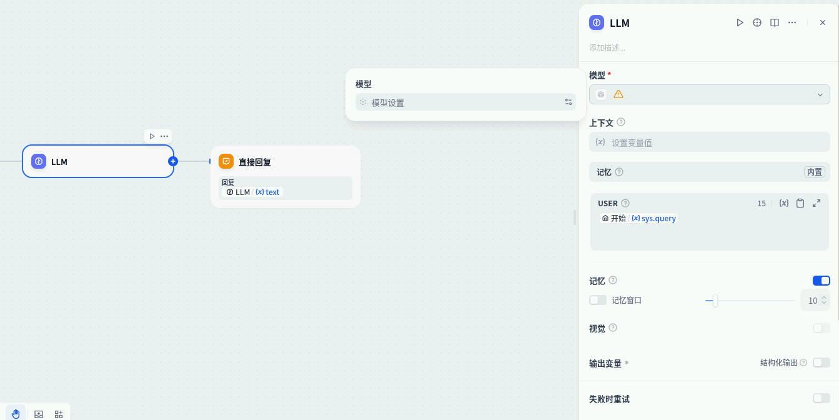Image resolution: width=839 pixels, height=420 pixels.
Task: Enable the 结构化输出 toggle
Action: [x=821, y=362]
